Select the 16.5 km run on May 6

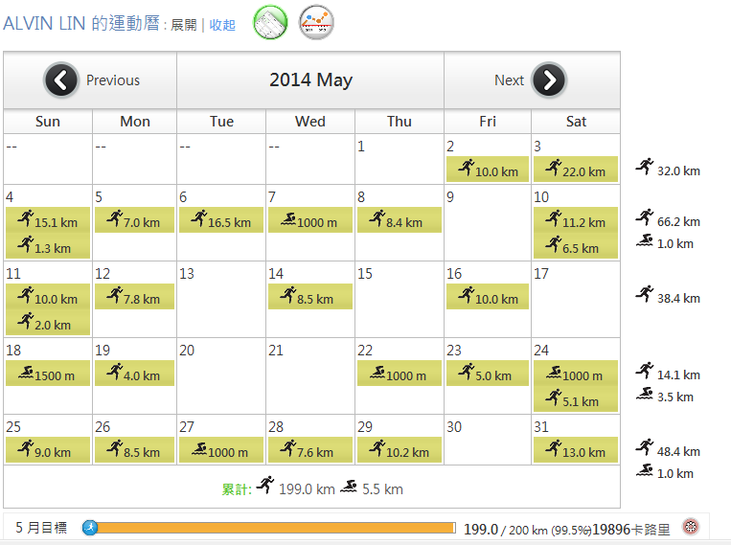click(220, 221)
